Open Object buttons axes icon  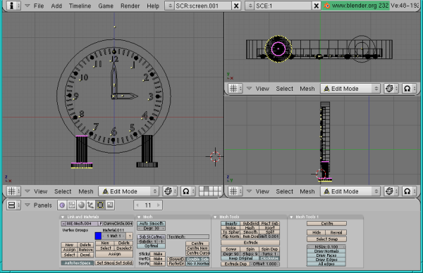91,205
